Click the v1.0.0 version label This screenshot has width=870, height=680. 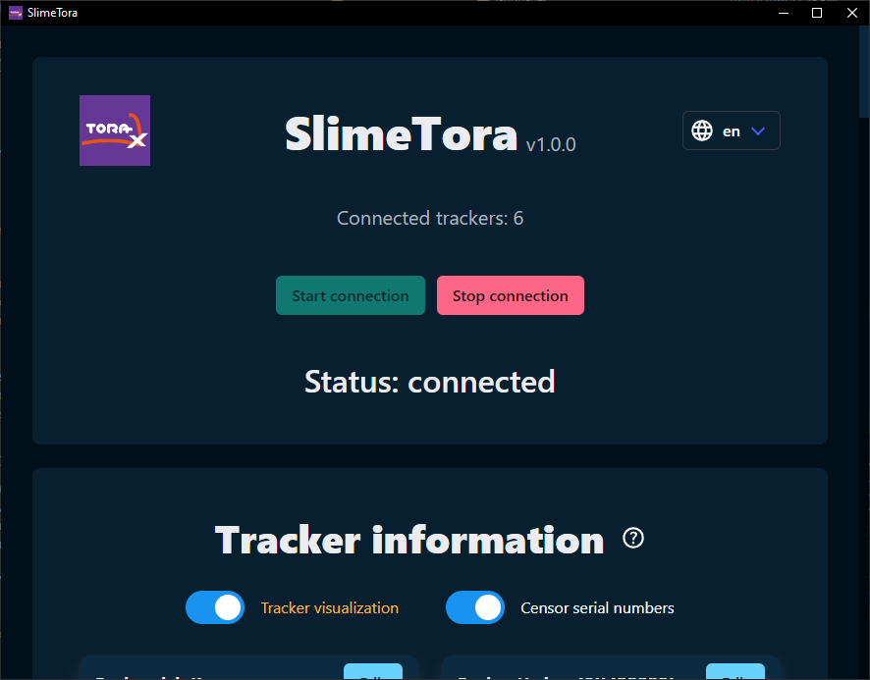click(551, 145)
